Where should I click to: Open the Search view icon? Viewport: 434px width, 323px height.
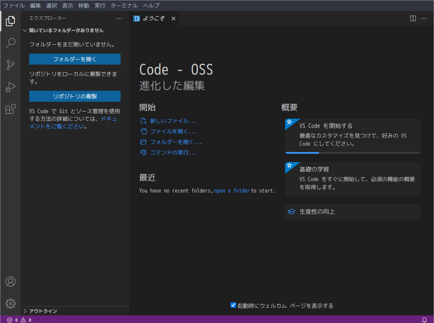[11, 43]
